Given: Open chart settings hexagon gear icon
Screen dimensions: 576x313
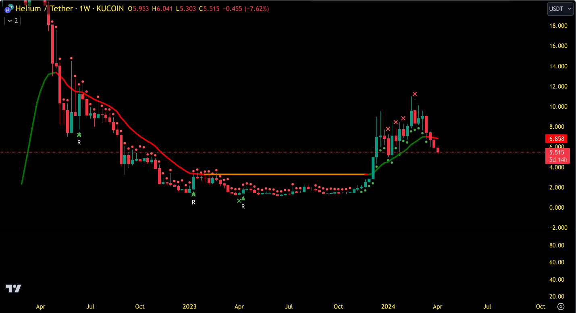Looking at the screenshot, I should coord(560,307).
